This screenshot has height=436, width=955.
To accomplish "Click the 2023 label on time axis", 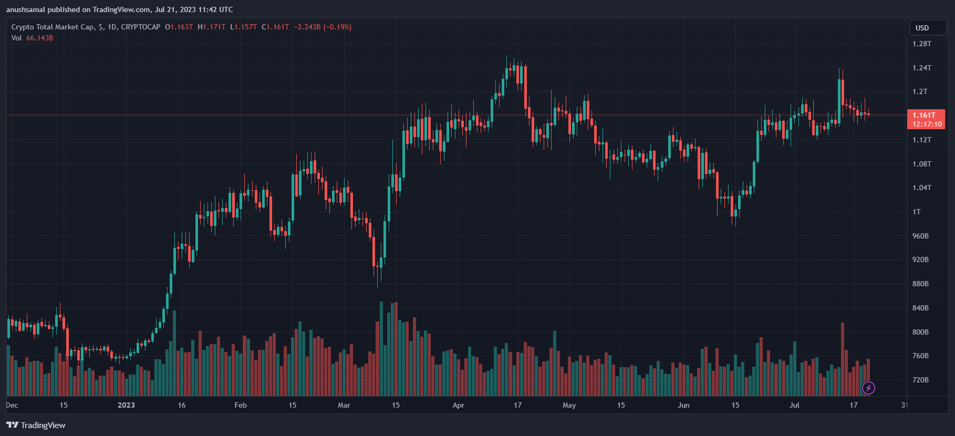I will pos(126,405).
